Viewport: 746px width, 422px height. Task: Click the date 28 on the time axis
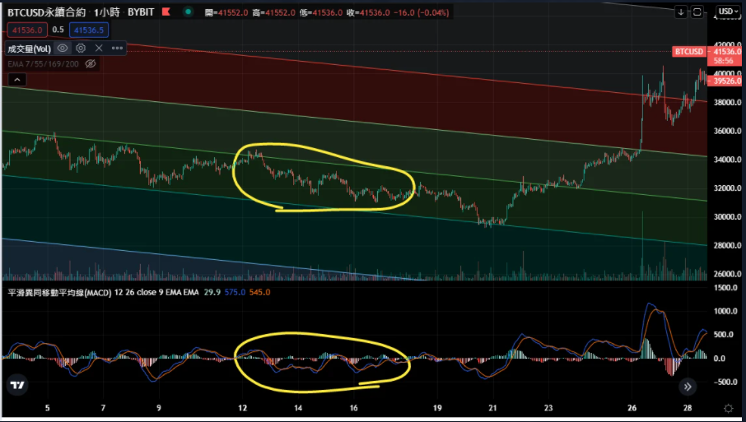687,408
